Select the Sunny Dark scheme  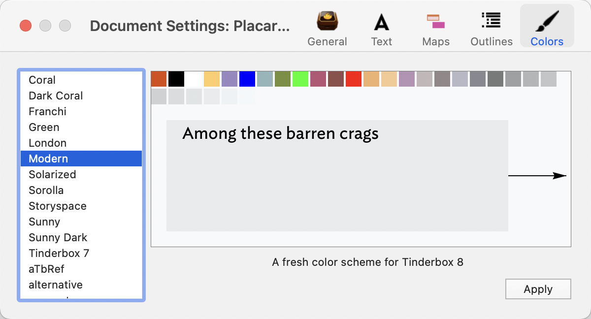(58, 237)
